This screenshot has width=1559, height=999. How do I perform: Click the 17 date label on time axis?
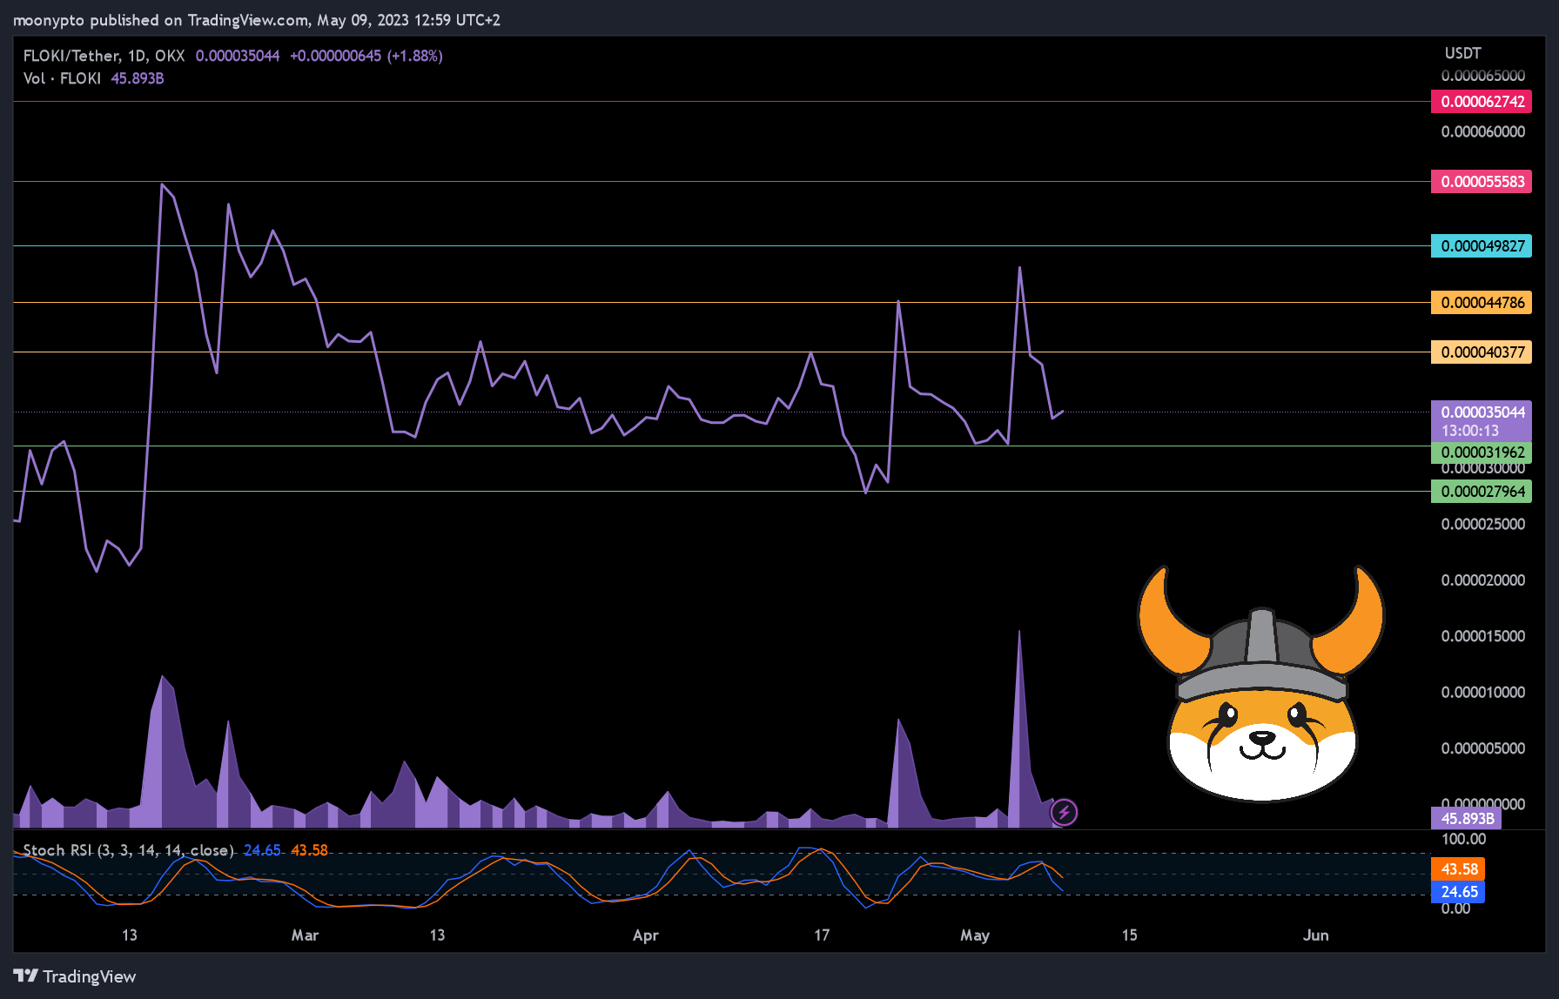tap(822, 935)
